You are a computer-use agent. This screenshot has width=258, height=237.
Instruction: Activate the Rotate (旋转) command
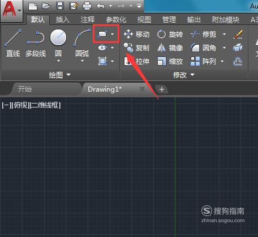tap(170, 35)
